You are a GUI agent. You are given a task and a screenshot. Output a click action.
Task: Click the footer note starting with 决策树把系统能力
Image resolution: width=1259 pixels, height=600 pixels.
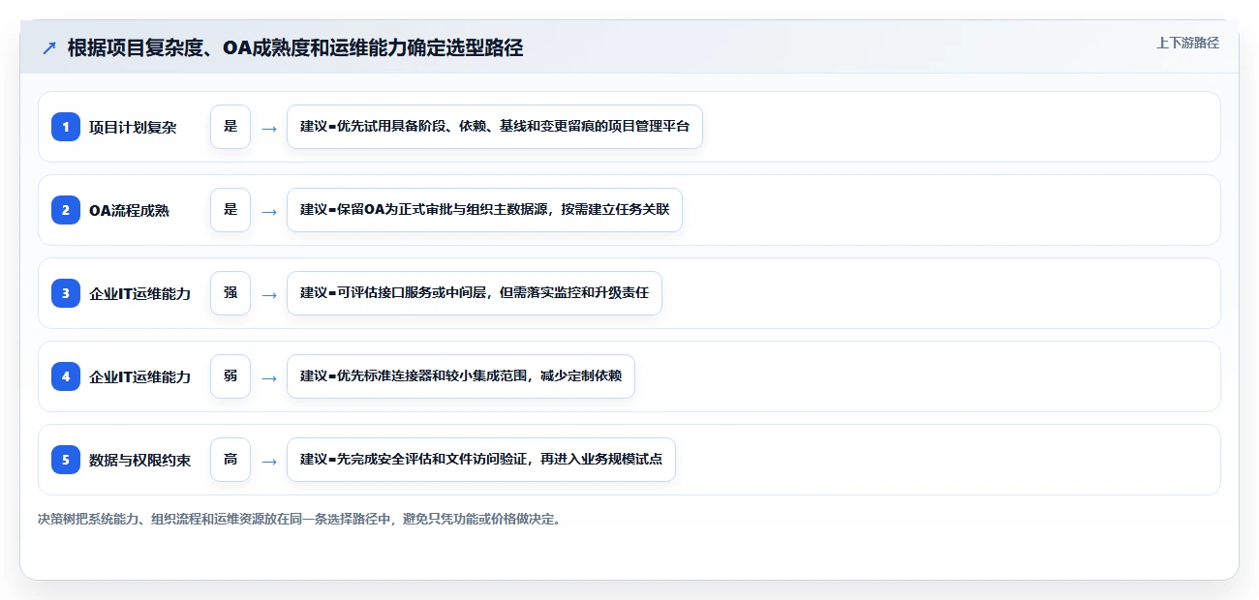[x=299, y=519]
